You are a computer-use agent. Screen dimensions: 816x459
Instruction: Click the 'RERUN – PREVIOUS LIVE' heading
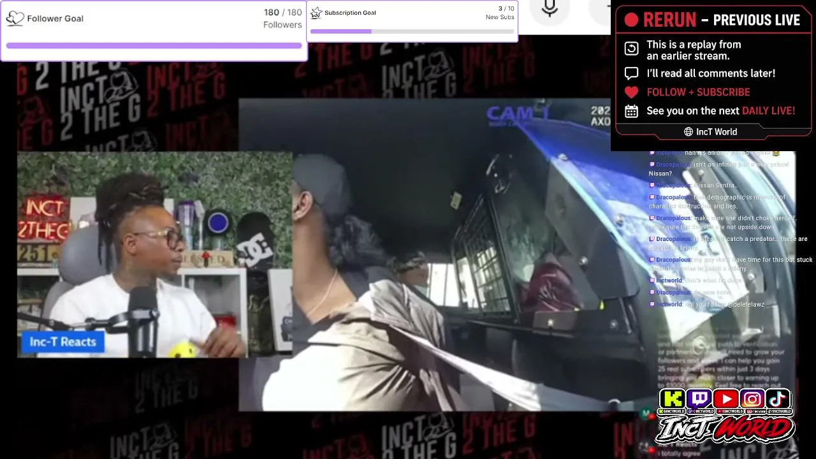722,20
